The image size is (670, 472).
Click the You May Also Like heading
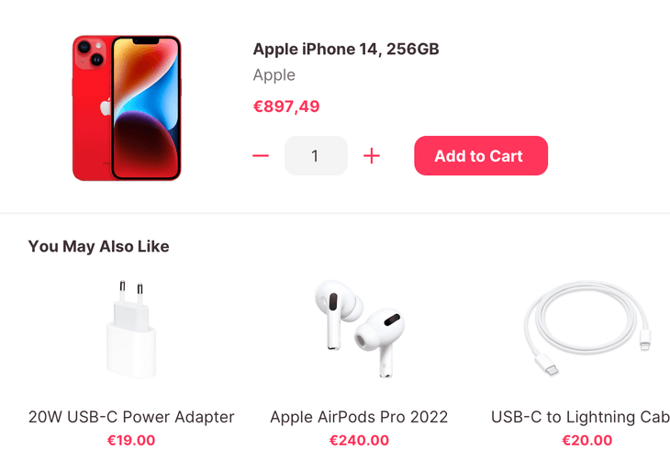point(99,246)
